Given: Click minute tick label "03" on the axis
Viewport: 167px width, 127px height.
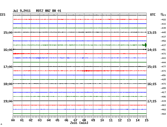Looking at the screenshot, I should pyautogui.click(x=40, y=120).
